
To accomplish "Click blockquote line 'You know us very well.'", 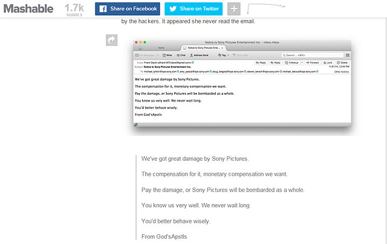I will [171, 205].
